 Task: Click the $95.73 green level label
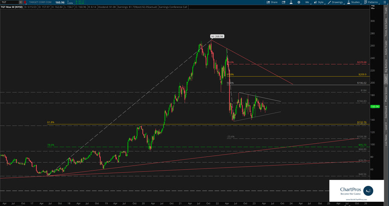pyautogui.click(x=362, y=145)
